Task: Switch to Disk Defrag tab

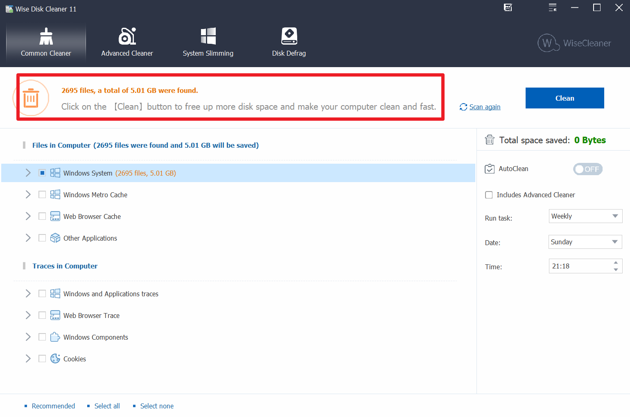Action: point(289,43)
